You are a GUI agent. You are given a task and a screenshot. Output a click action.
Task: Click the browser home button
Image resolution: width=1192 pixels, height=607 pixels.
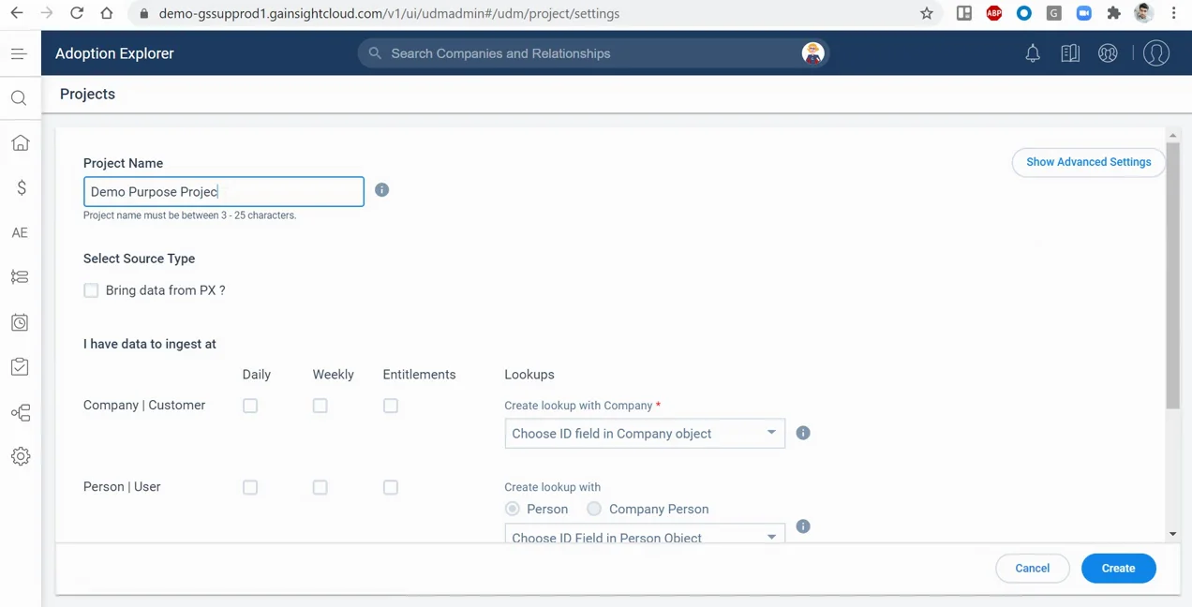point(107,13)
